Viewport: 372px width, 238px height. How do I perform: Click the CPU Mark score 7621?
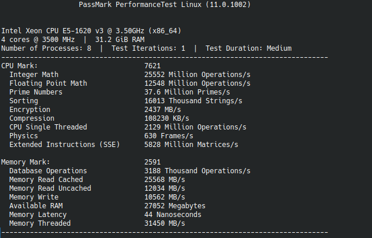coord(152,66)
